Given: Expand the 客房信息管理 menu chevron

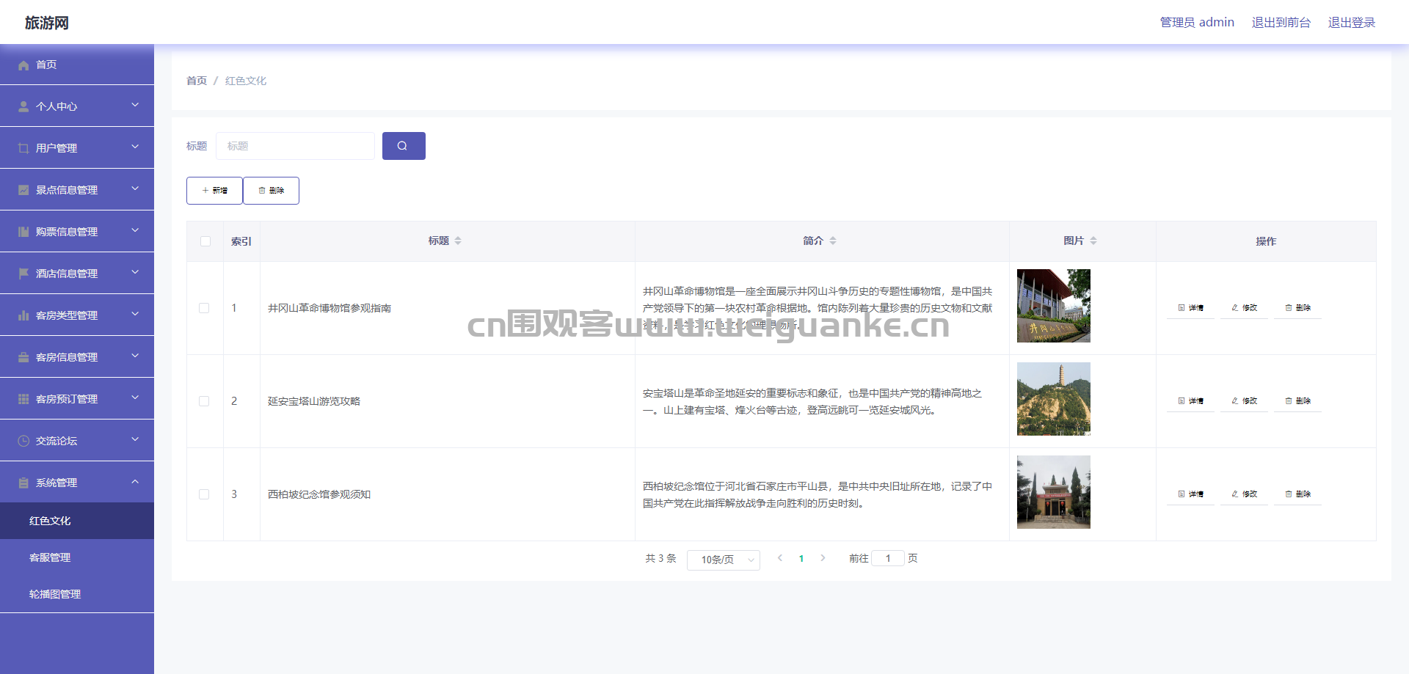Looking at the screenshot, I should (135, 356).
